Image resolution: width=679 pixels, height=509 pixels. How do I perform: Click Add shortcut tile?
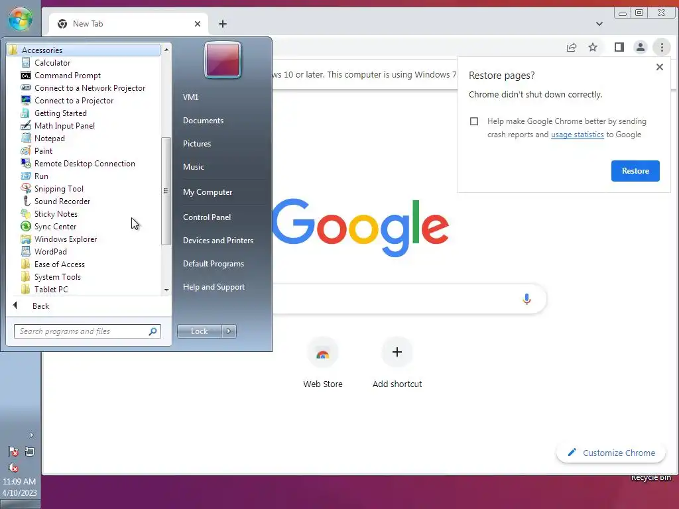coord(397,363)
